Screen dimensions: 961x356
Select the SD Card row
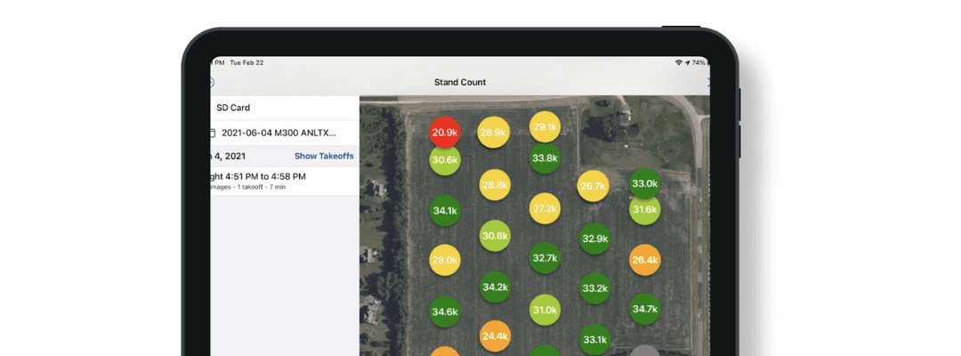(285, 107)
